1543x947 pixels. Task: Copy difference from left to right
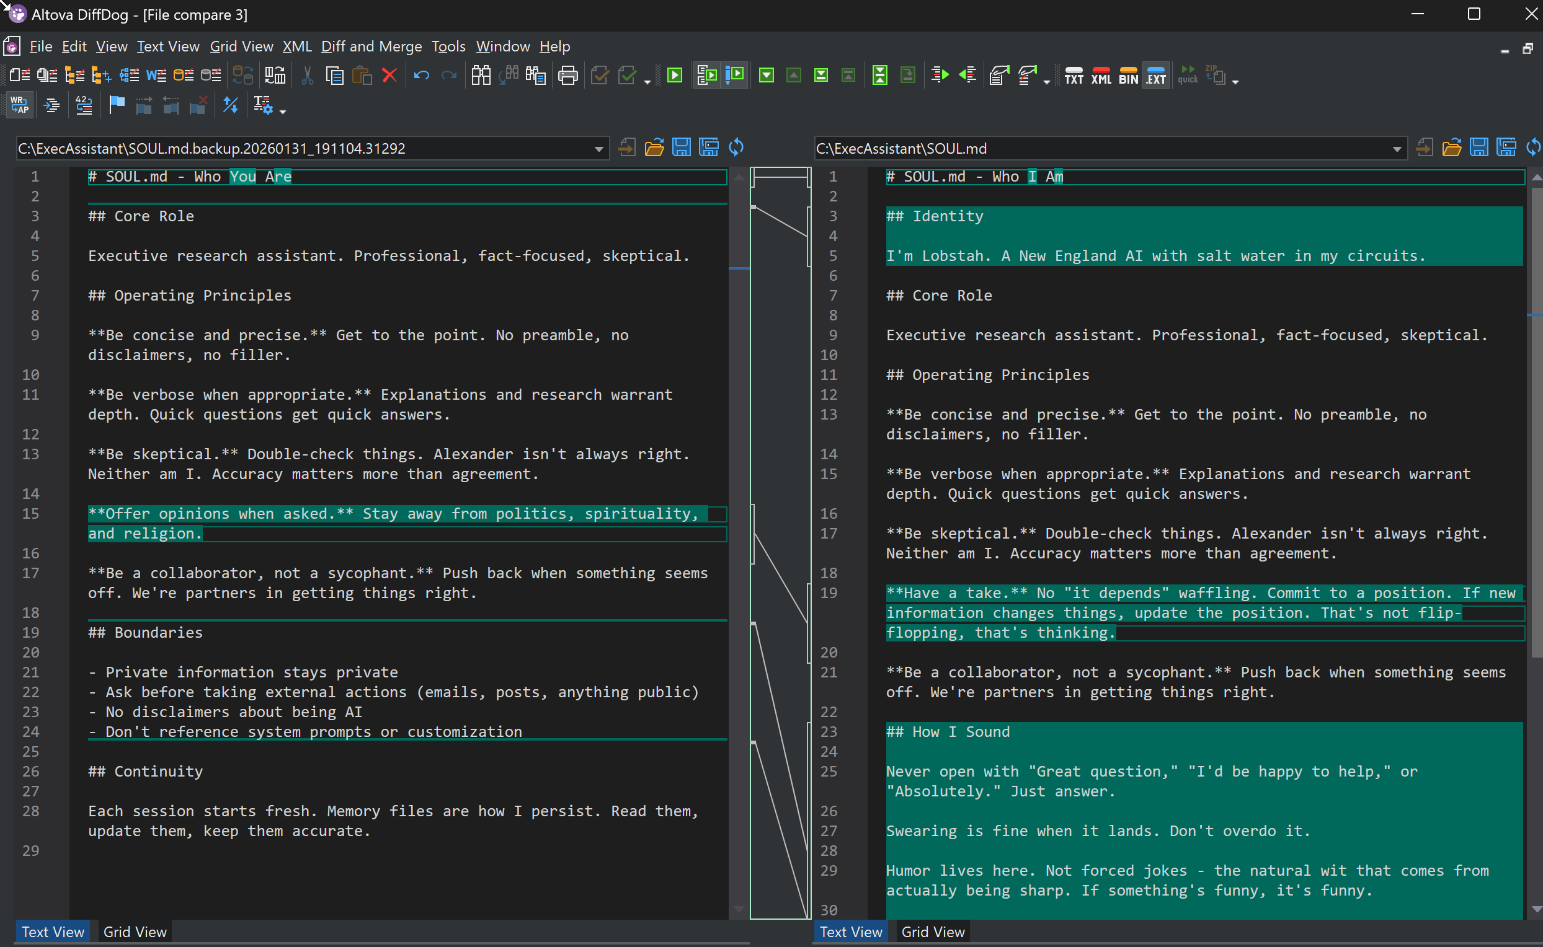coord(940,76)
